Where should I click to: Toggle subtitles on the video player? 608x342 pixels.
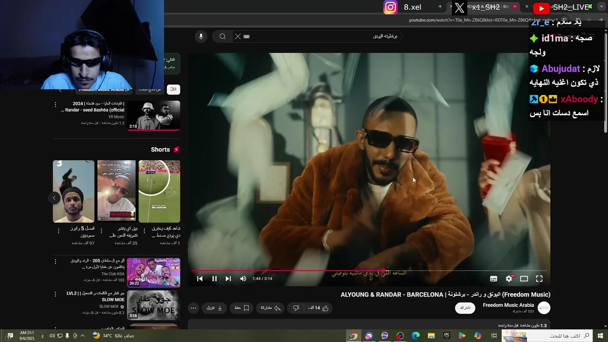click(x=494, y=279)
